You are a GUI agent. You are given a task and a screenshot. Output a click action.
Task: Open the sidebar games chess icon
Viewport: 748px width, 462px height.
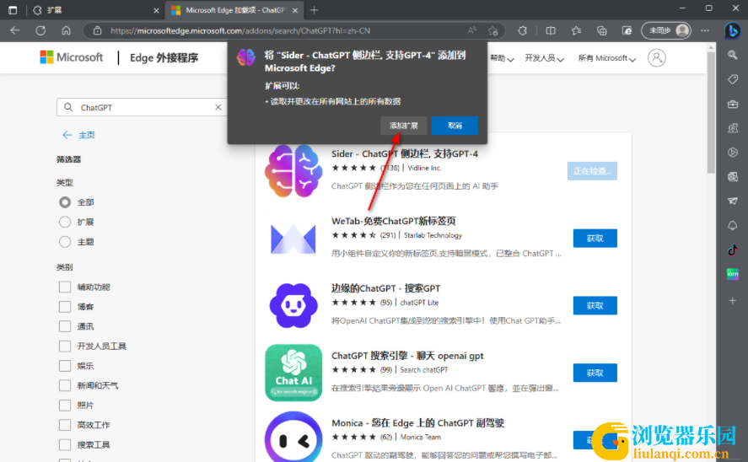733,128
